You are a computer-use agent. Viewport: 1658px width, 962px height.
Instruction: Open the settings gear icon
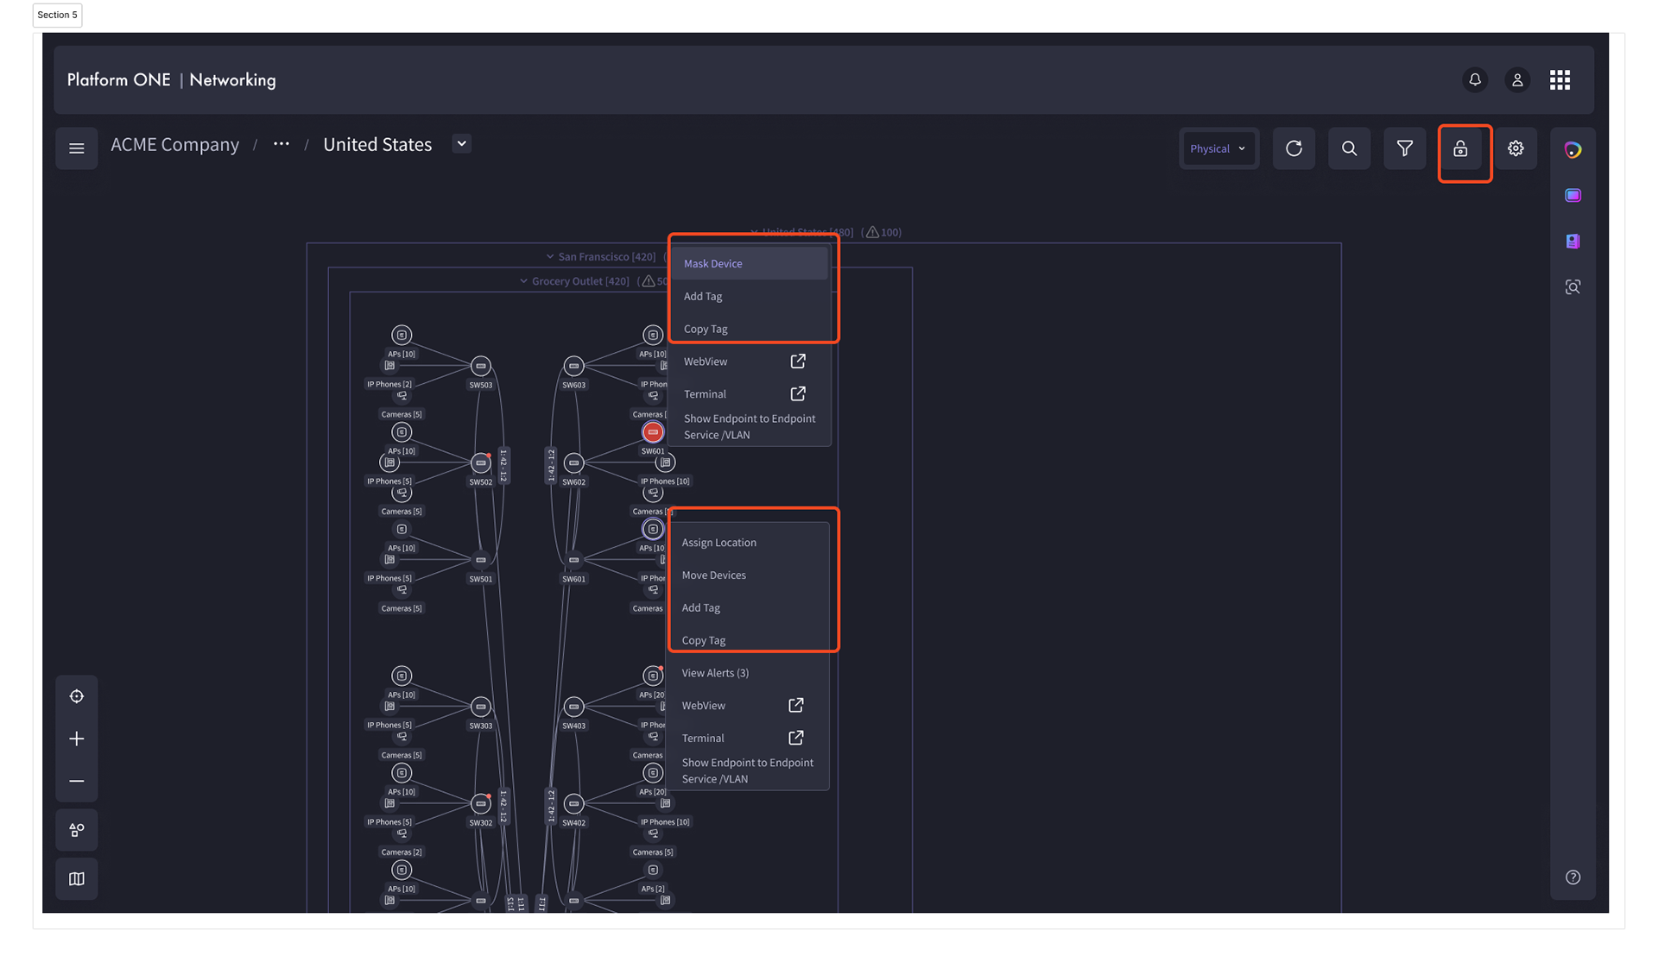pyautogui.click(x=1516, y=148)
